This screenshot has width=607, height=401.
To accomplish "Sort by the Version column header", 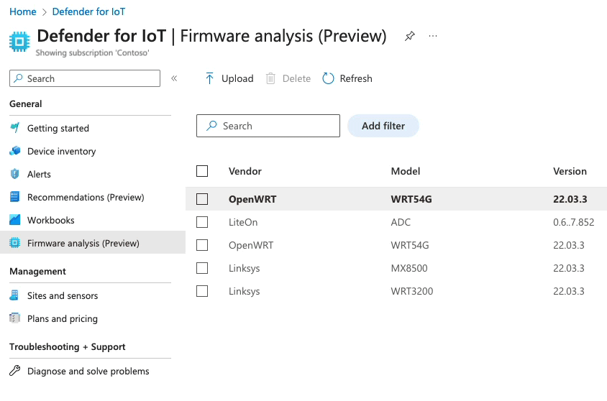I will pos(570,171).
